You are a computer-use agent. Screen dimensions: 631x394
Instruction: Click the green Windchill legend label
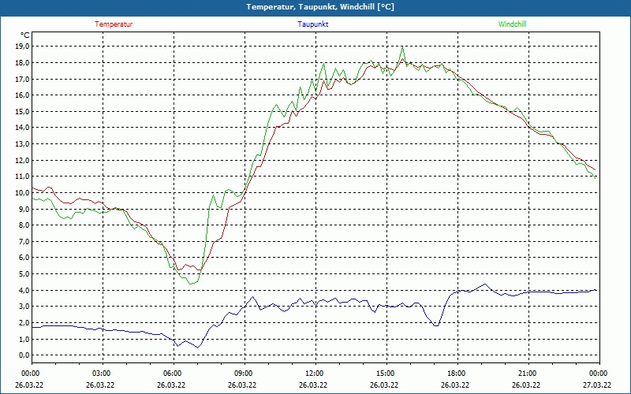[512, 24]
